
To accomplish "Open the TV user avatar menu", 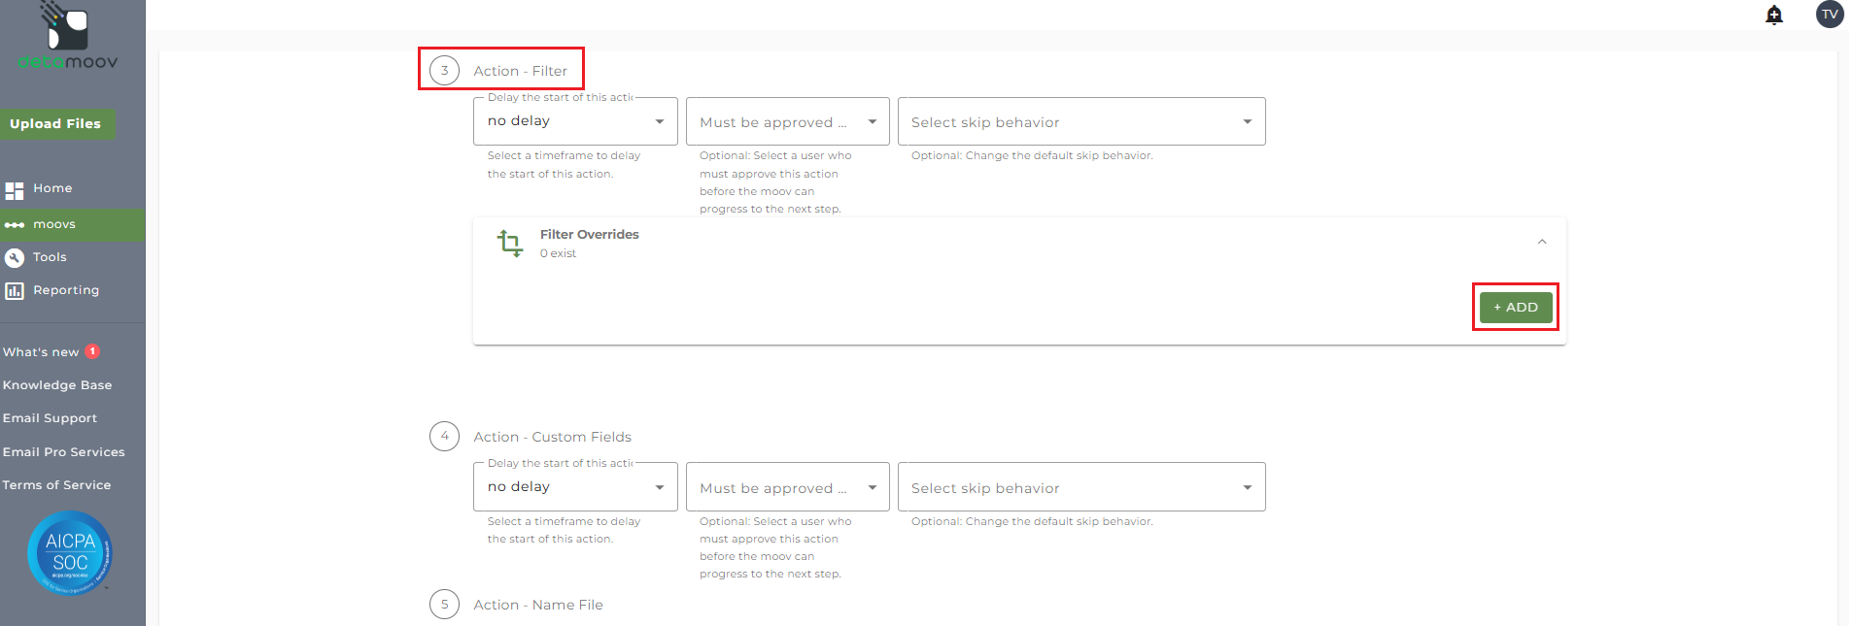I will pos(1830,15).
